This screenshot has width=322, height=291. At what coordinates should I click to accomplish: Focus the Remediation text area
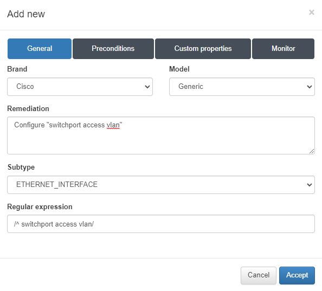[161, 135]
